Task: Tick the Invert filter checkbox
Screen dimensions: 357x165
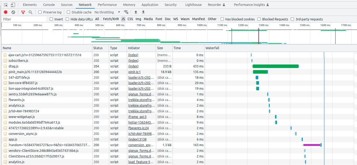Action: [51, 19]
